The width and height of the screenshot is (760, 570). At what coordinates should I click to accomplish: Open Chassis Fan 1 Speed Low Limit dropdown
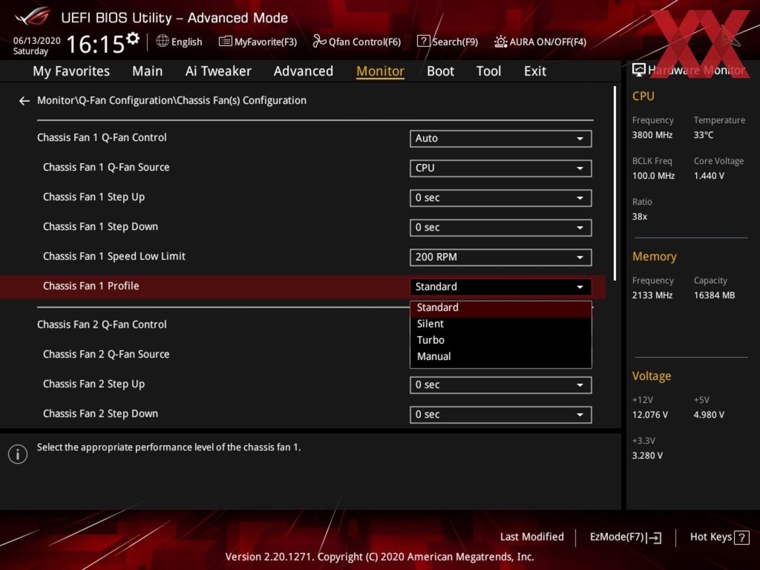[501, 257]
